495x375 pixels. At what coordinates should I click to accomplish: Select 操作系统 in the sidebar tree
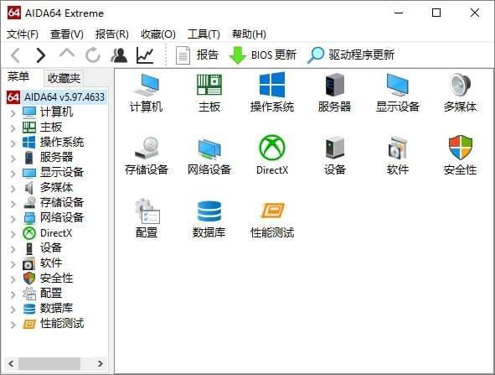point(62,143)
